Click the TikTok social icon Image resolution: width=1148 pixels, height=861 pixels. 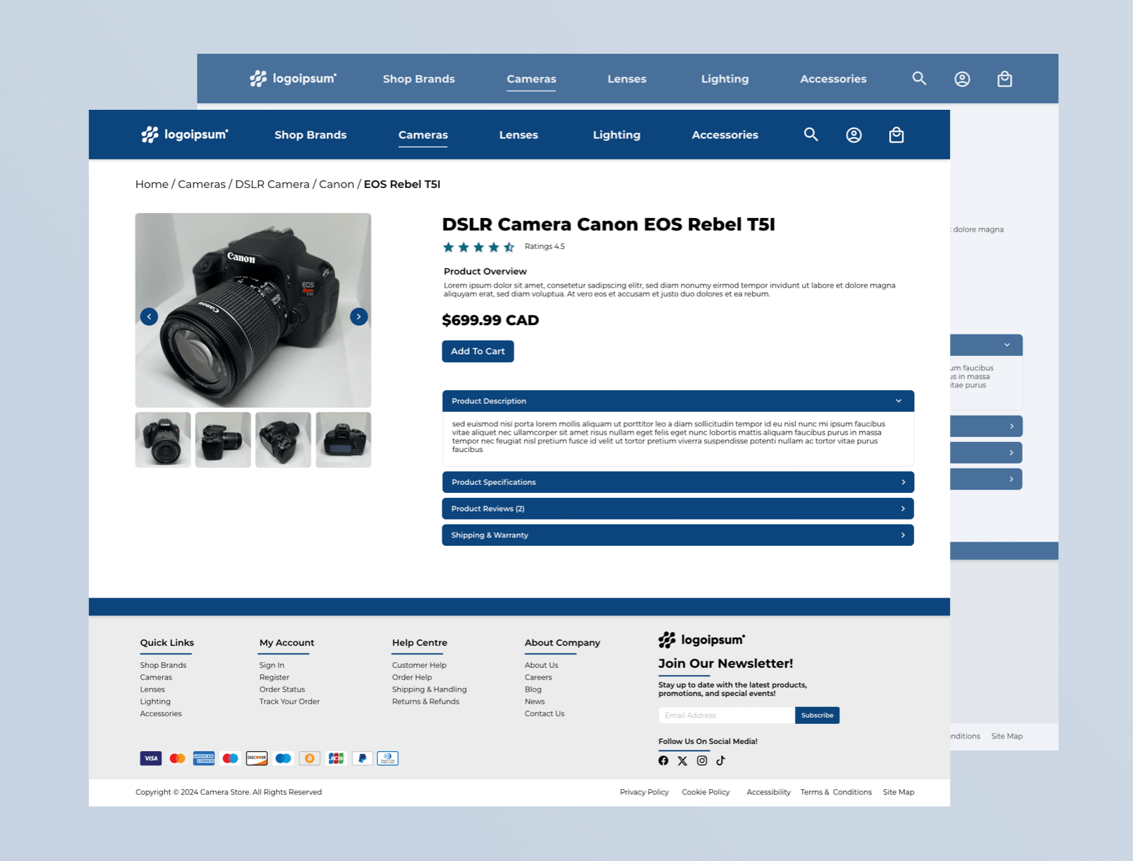pyautogui.click(x=720, y=761)
